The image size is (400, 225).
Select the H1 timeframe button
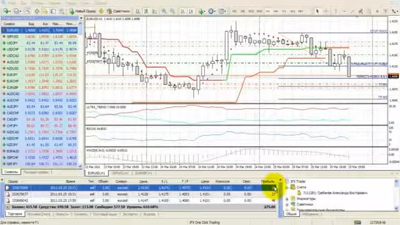(x=267, y=11)
